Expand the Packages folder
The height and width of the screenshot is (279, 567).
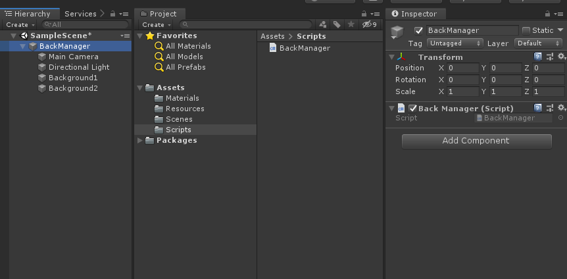click(x=140, y=140)
